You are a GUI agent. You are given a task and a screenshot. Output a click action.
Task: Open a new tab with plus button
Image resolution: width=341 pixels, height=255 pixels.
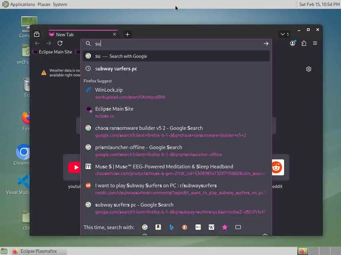click(128, 34)
